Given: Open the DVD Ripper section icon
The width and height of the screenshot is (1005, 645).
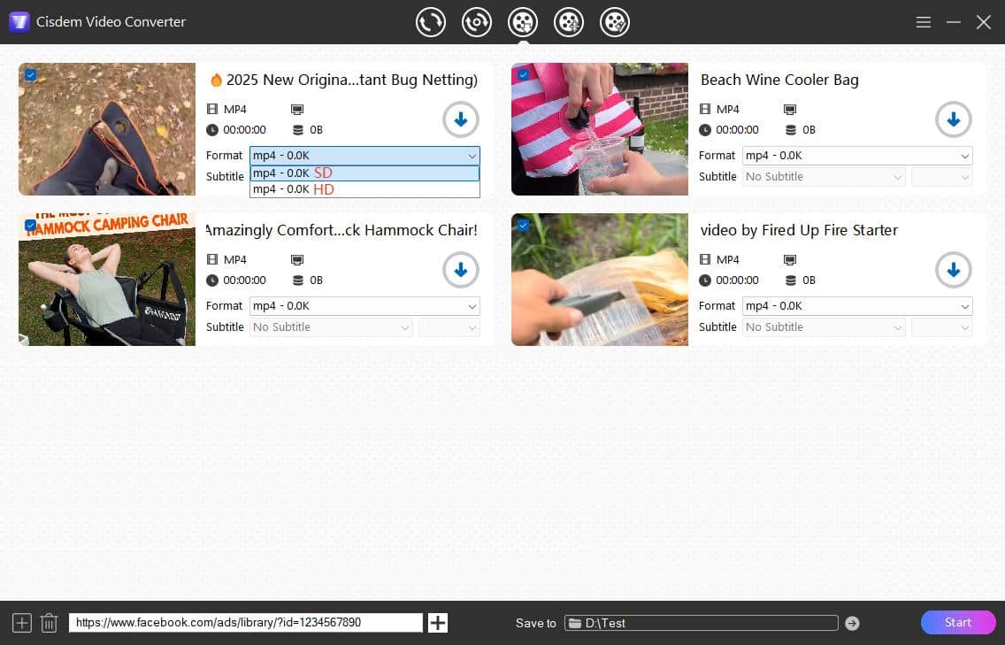Looking at the screenshot, I should click(x=477, y=22).
